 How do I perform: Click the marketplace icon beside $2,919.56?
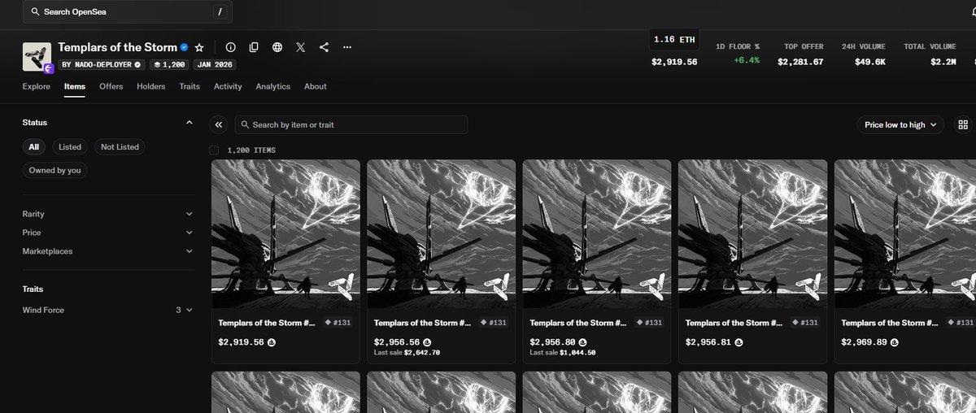point(272,342)
